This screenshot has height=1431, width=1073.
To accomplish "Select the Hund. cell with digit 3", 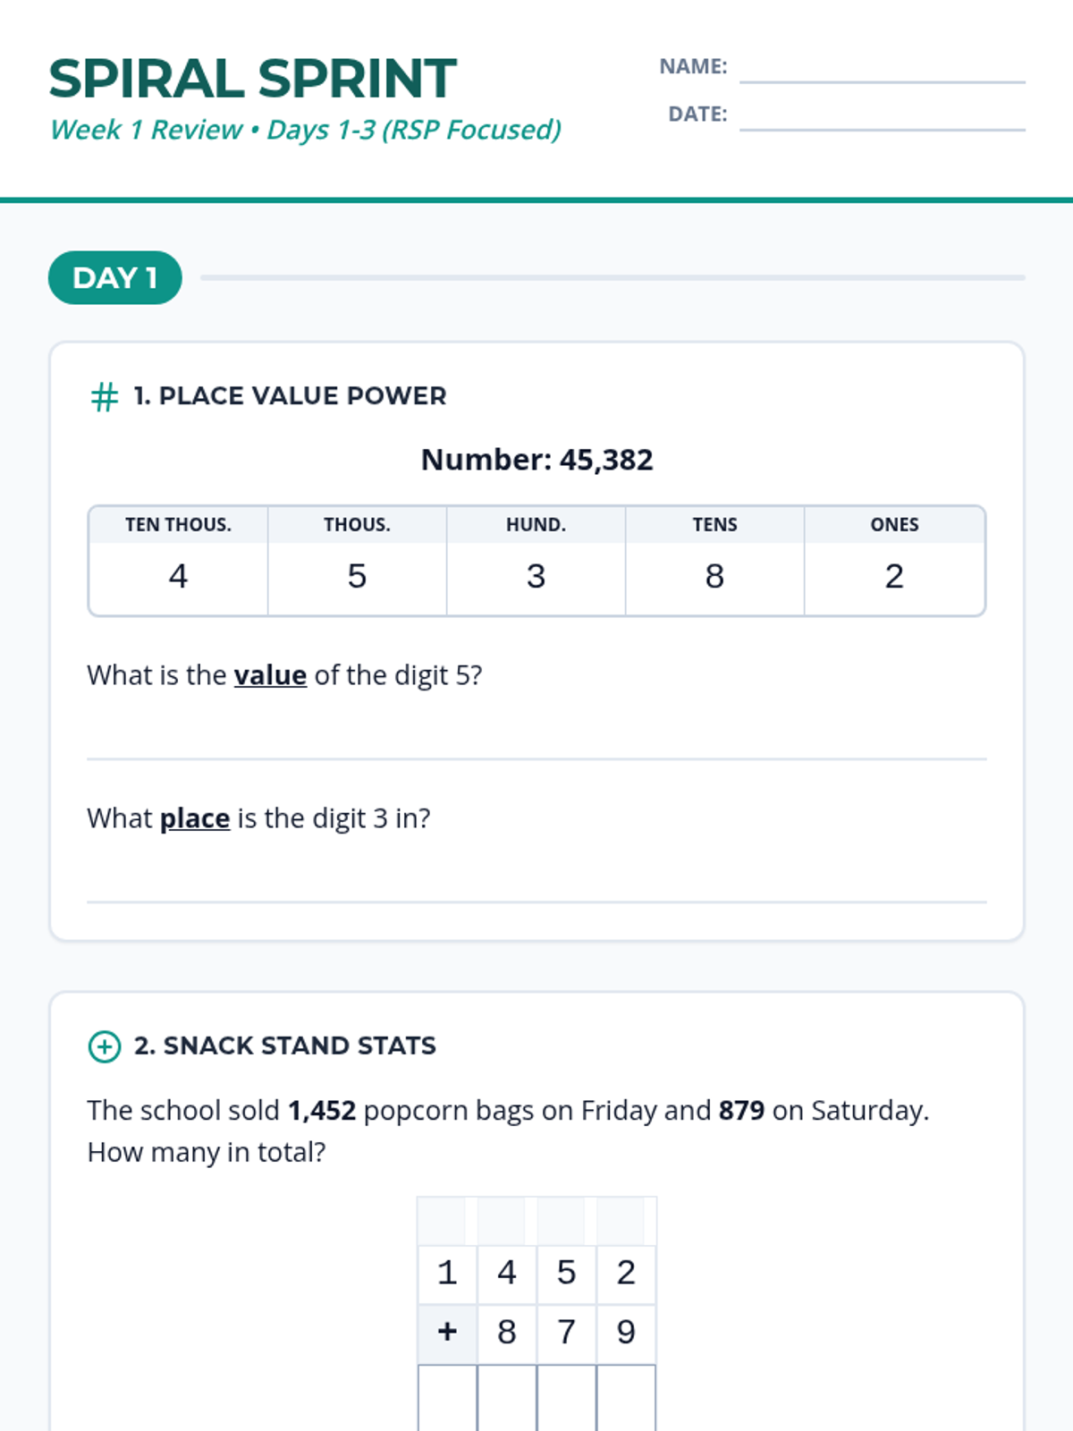I will pos(536,577).
